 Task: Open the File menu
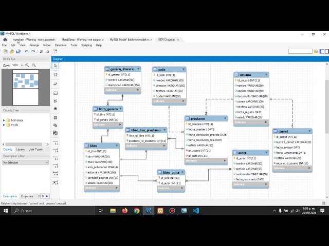(4, 45)
